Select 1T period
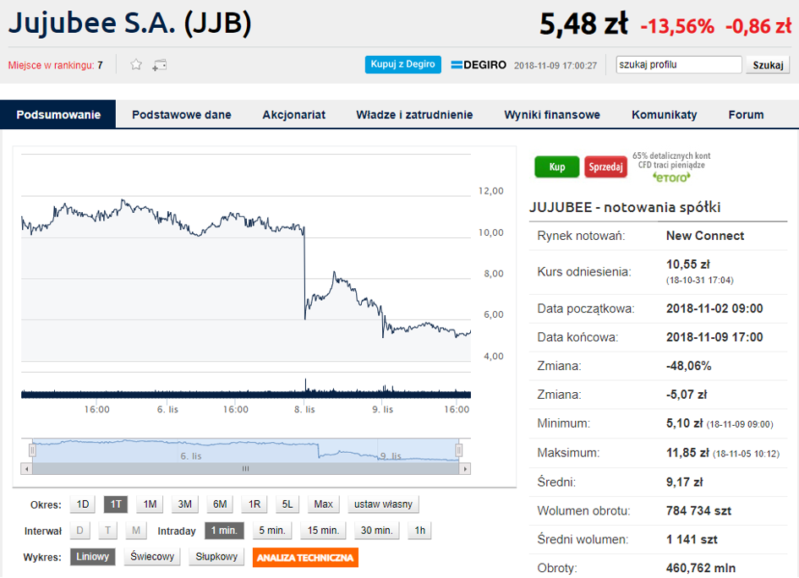This screenshot has width=799, height=578. coord(116,504)
